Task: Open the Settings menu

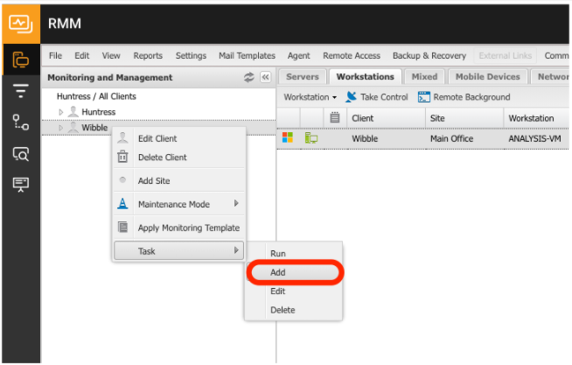Action: tap(191, 55)
